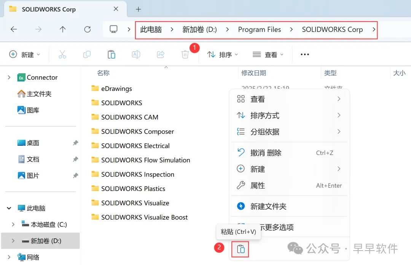Click the Paste icon in toolbar
Viewport: 411px width, 265px height.
pyautogui.click(x=112, y=54)
